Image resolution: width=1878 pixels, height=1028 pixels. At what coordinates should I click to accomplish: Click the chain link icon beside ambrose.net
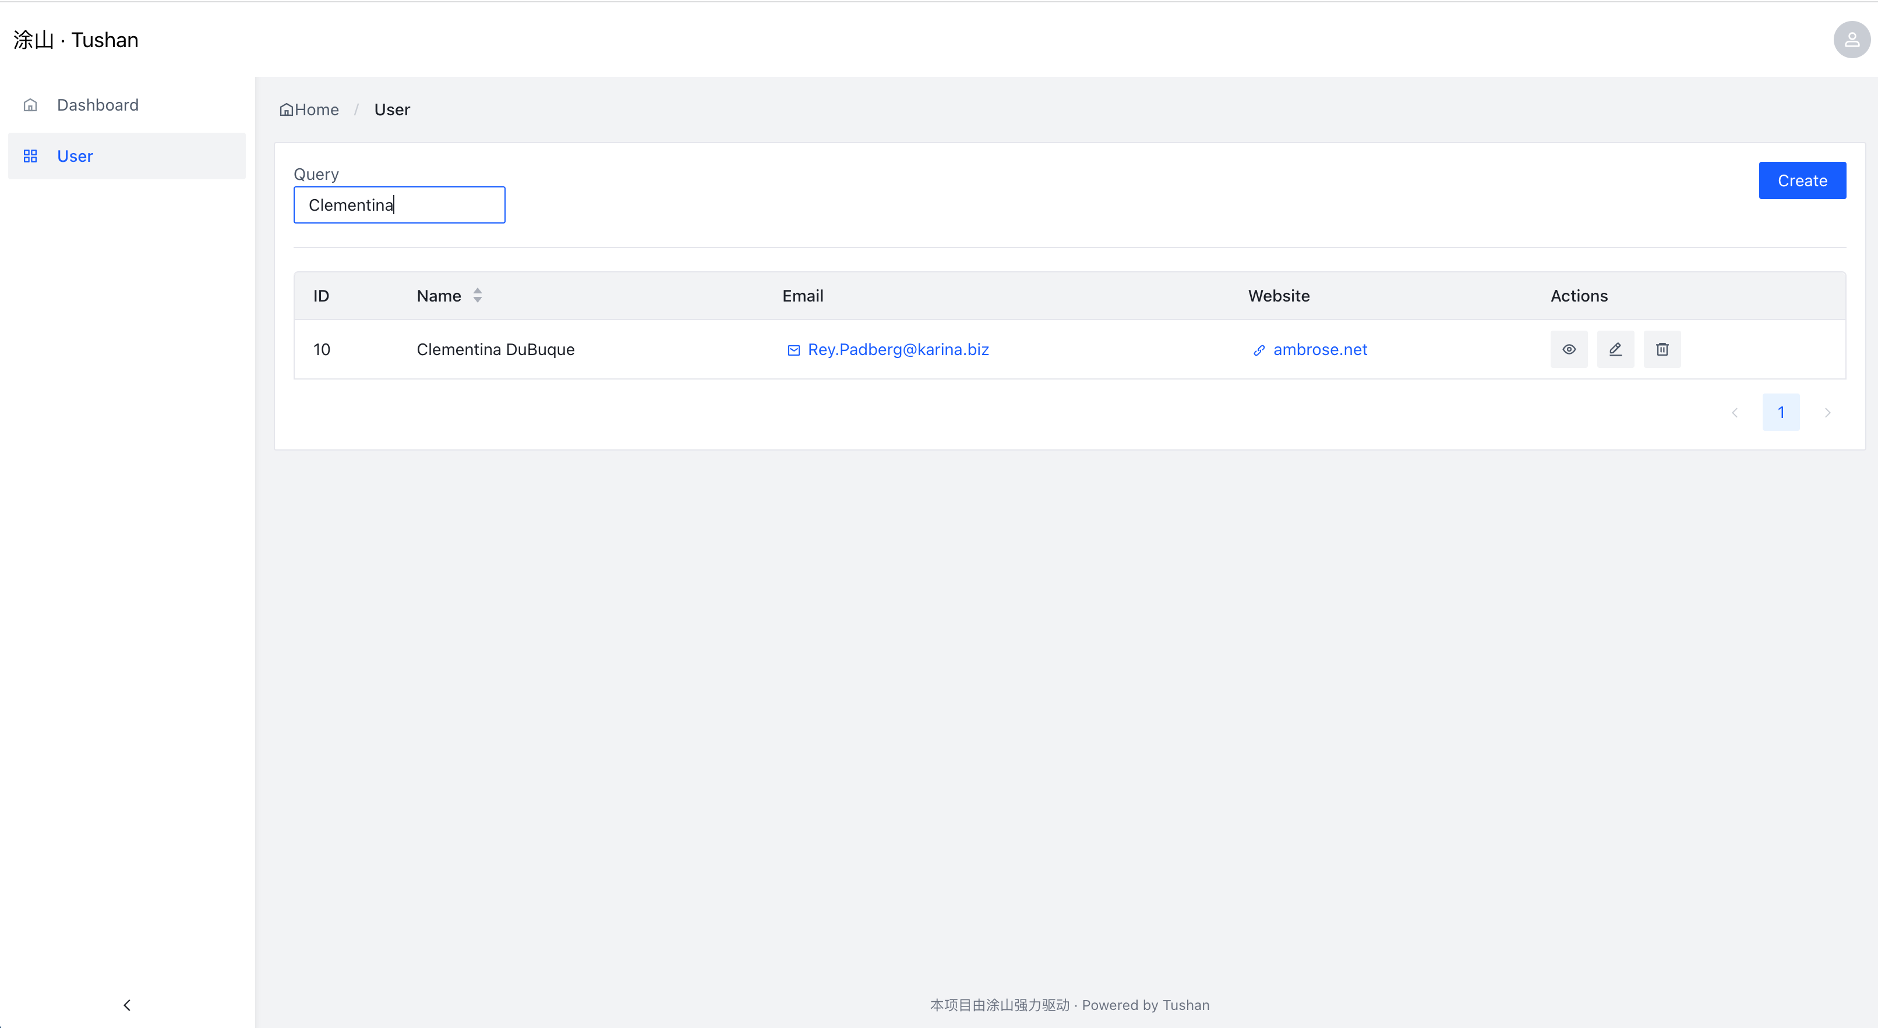tap(1259, 350)
